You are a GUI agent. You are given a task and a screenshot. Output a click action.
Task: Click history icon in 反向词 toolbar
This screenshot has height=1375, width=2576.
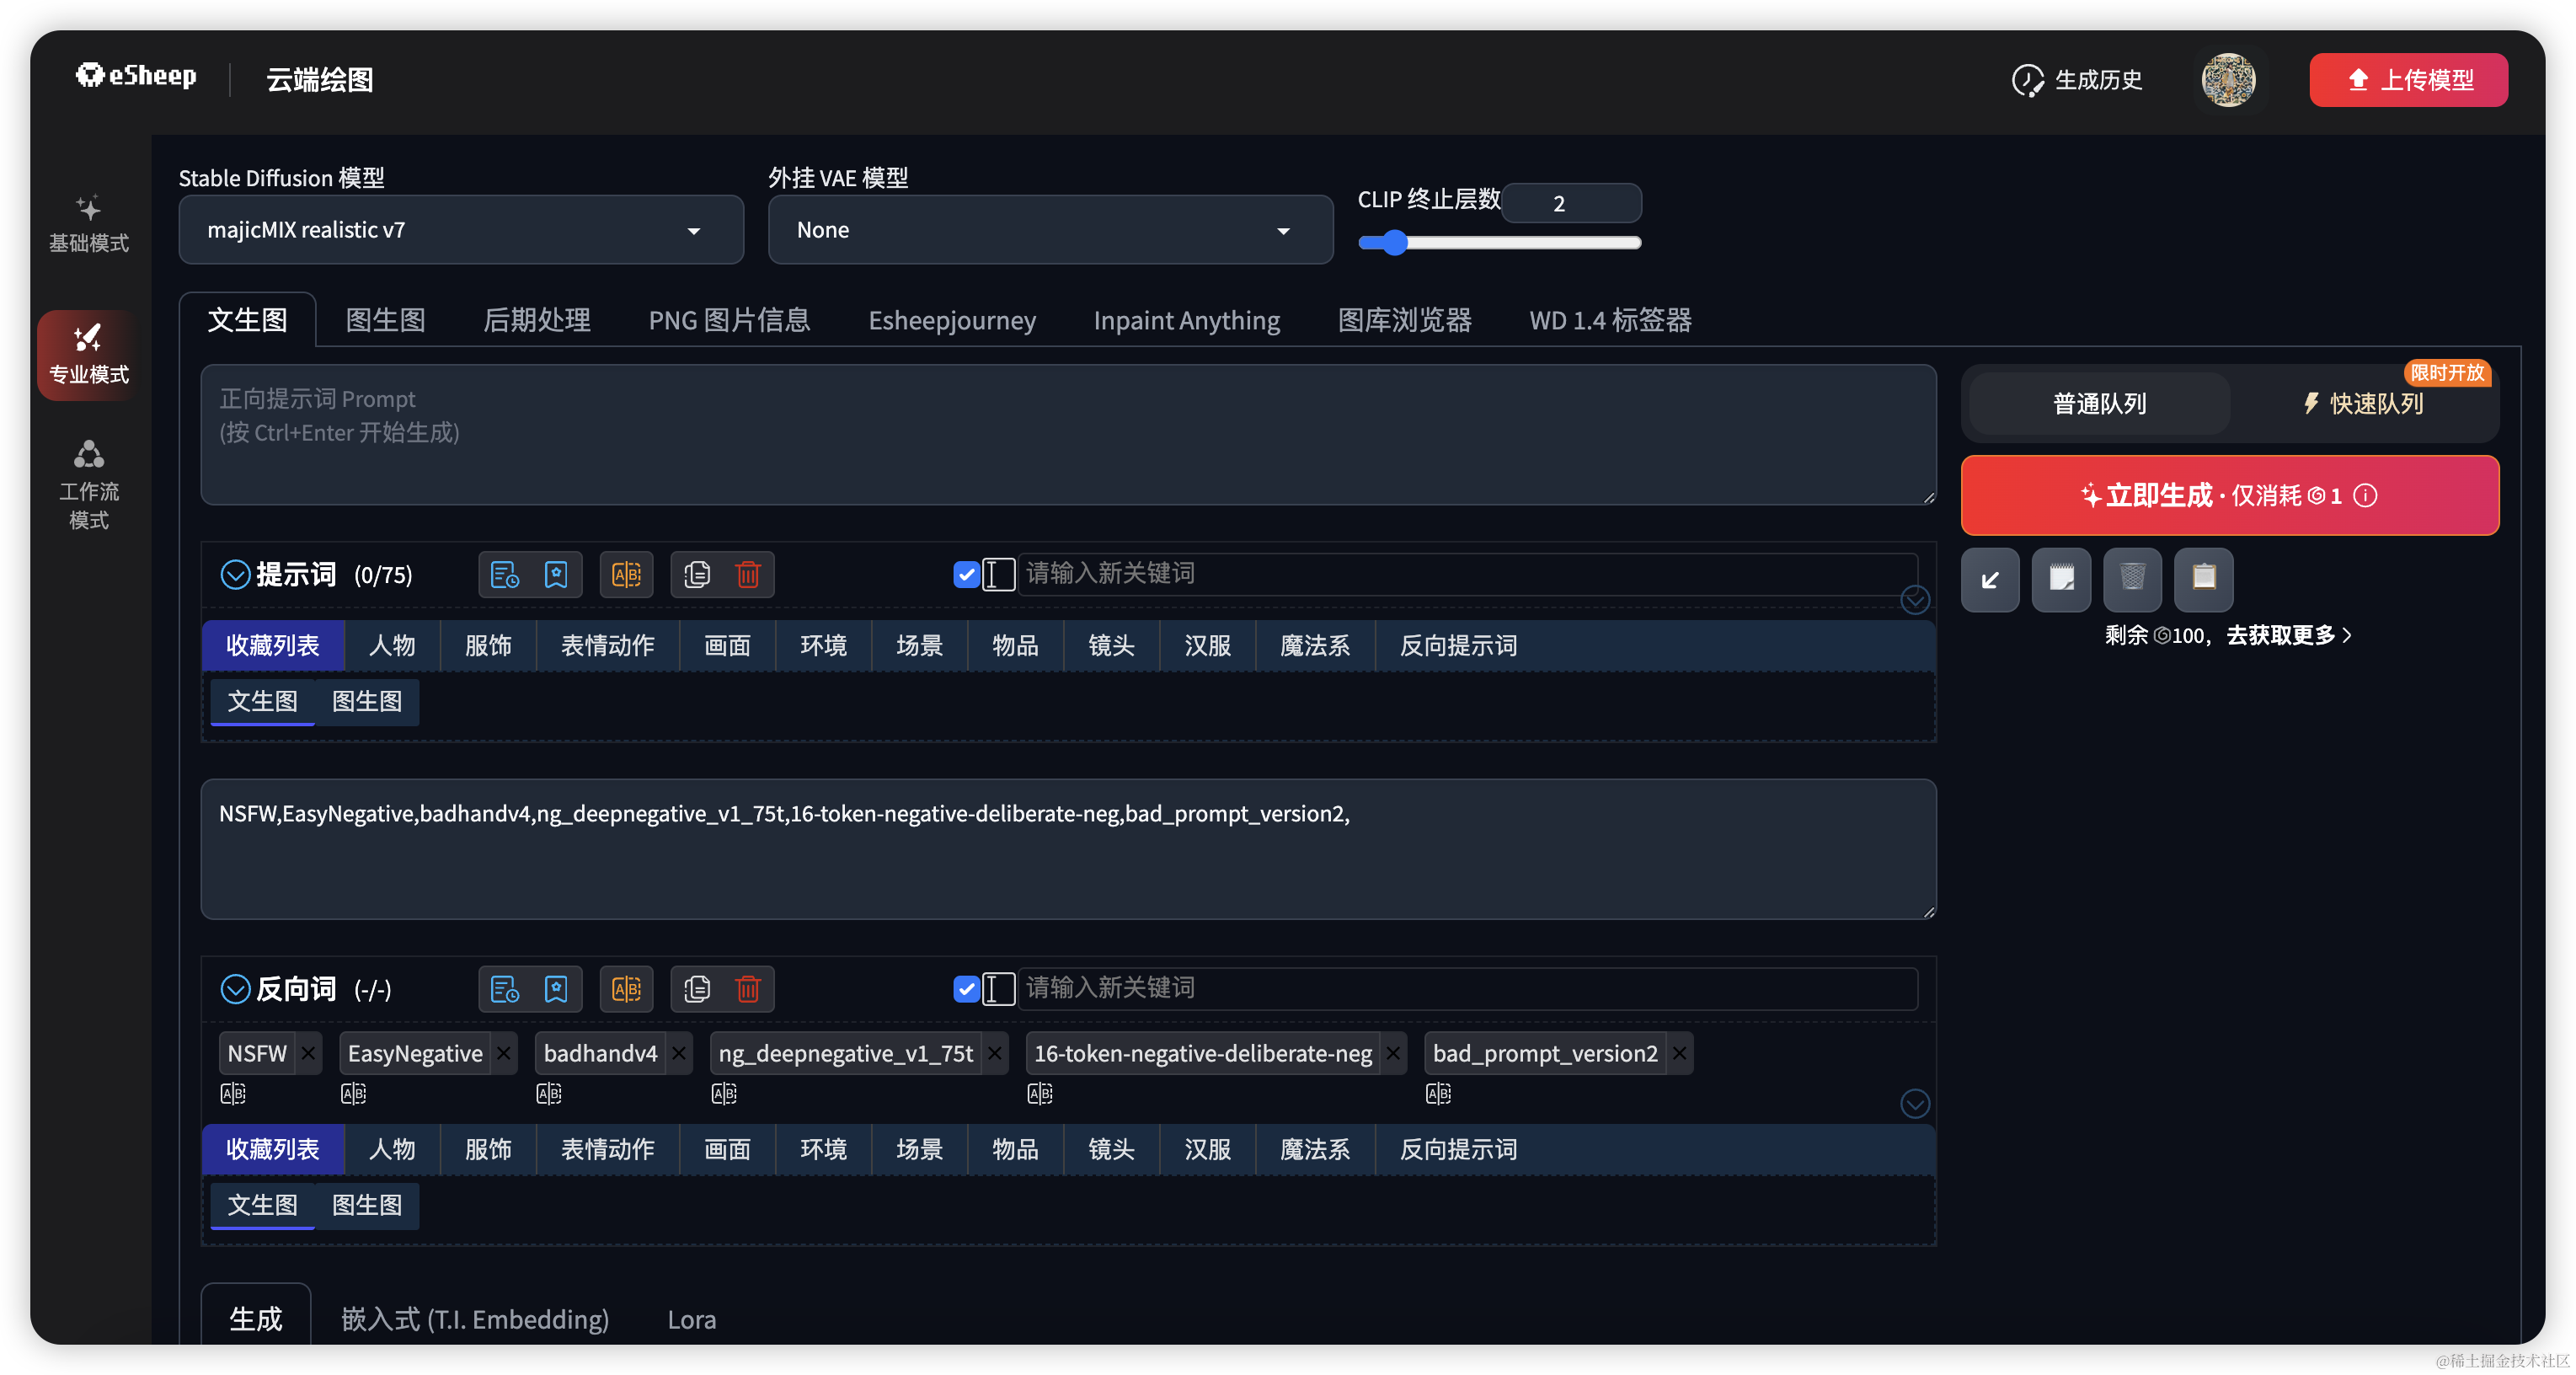(505, 990)
